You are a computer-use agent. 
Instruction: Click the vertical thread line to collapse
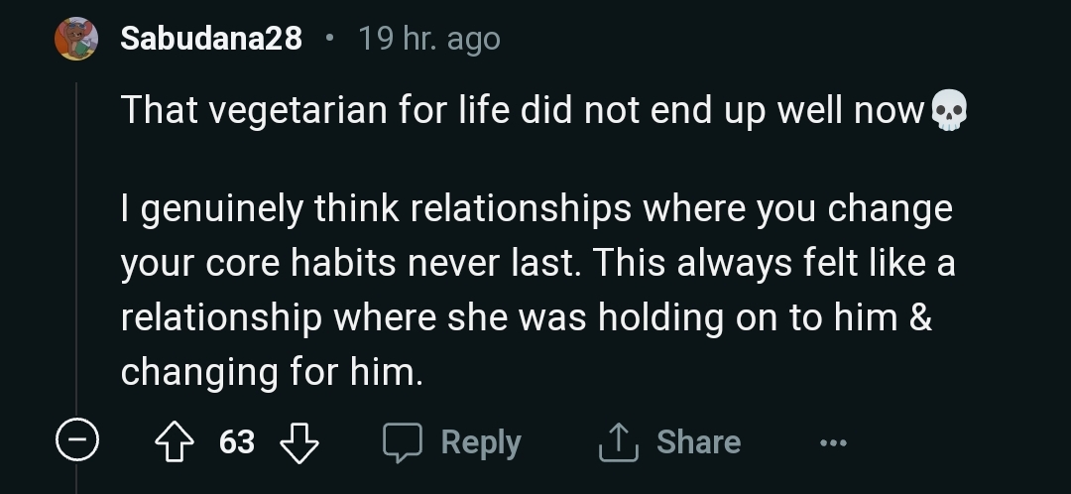(76, 248)
